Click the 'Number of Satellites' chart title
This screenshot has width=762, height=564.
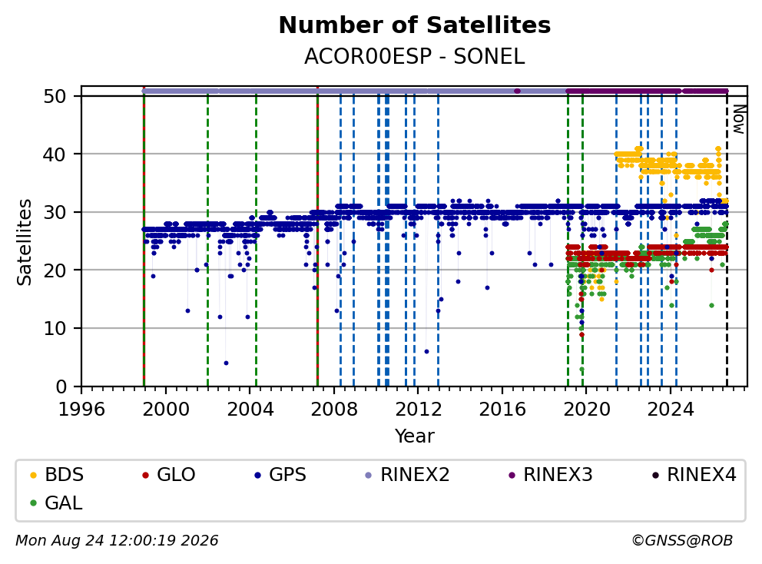pyautogui.click(x=415, y=25)
